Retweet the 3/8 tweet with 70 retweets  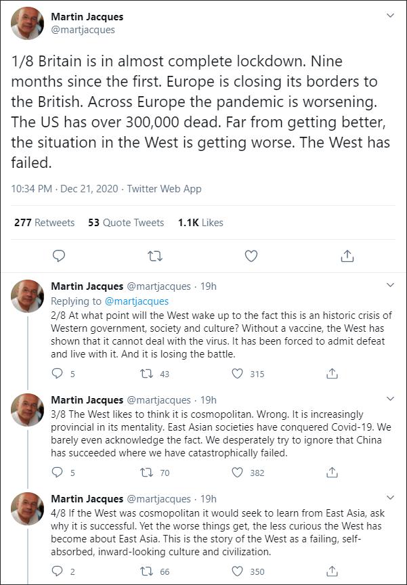point(146,473)
